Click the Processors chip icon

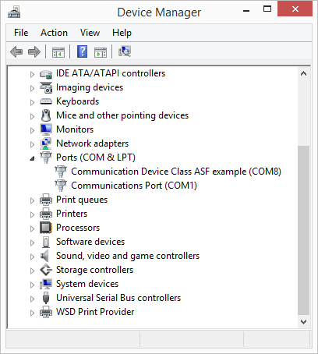pos(46,228)
